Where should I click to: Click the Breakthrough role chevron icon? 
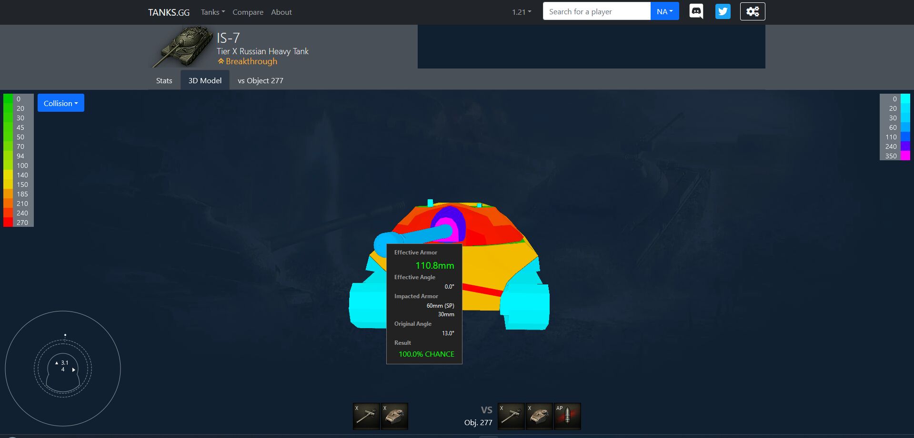(221, 61)
